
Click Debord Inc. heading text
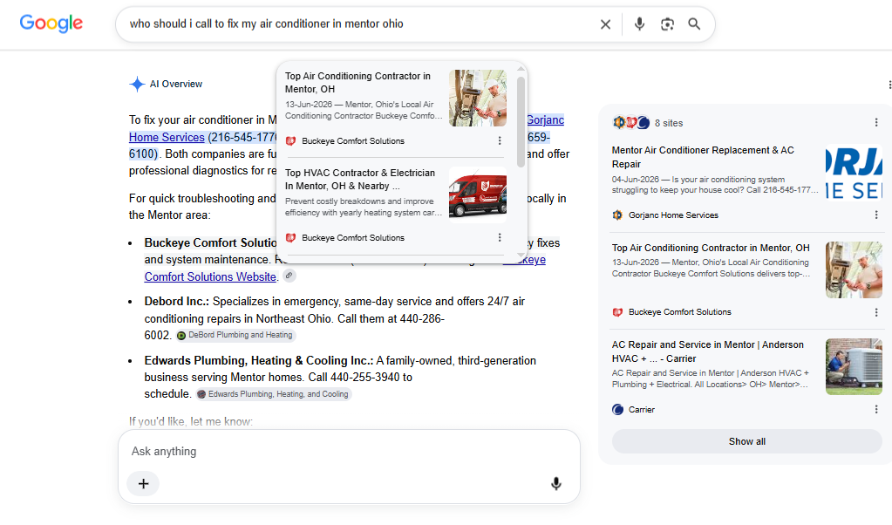coord(177,302)
